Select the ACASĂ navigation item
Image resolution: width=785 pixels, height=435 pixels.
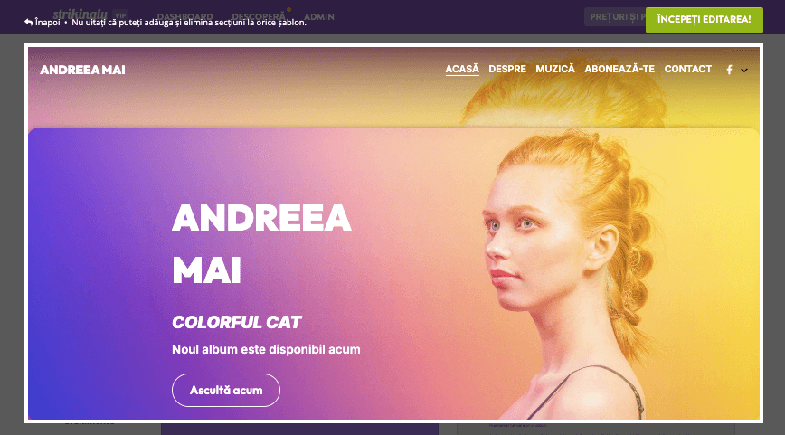tap(462, 69)
